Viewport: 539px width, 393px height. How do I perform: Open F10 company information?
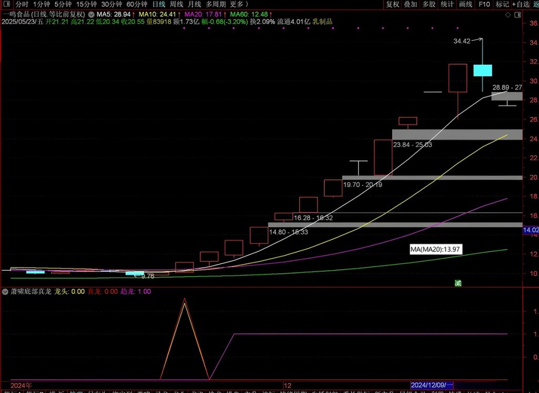point(483,4)
